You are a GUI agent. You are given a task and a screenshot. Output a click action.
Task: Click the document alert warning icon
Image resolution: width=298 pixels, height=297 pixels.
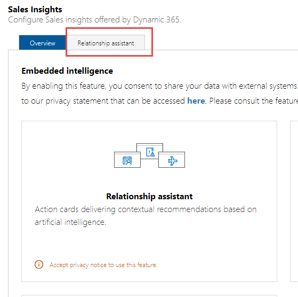[x=150, y=152]
